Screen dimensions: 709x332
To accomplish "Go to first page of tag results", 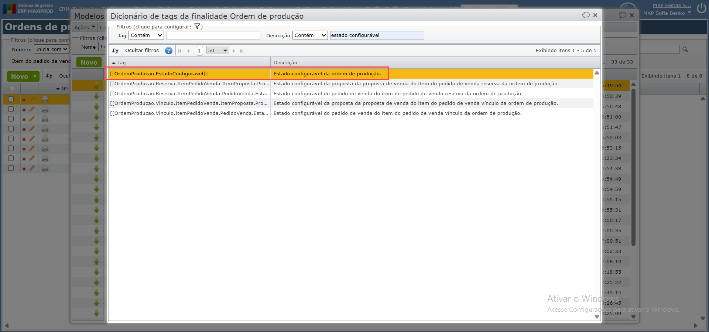I will 180,51.
